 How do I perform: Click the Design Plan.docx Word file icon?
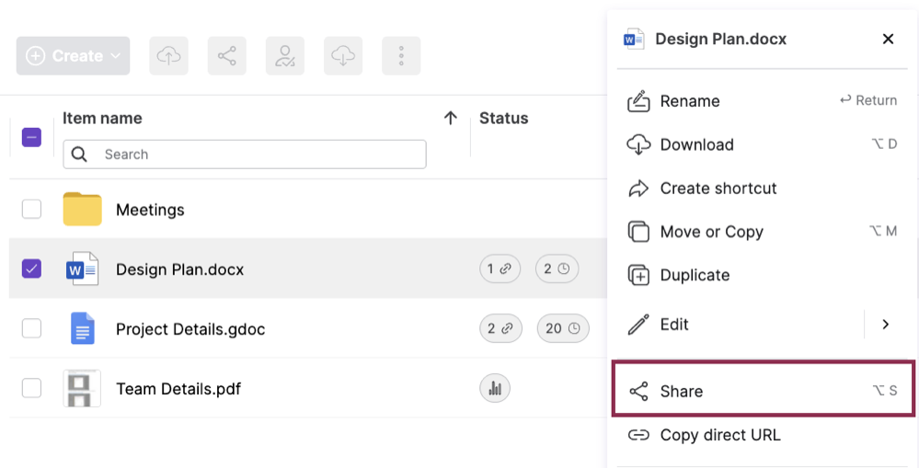(x=82, y=268)
